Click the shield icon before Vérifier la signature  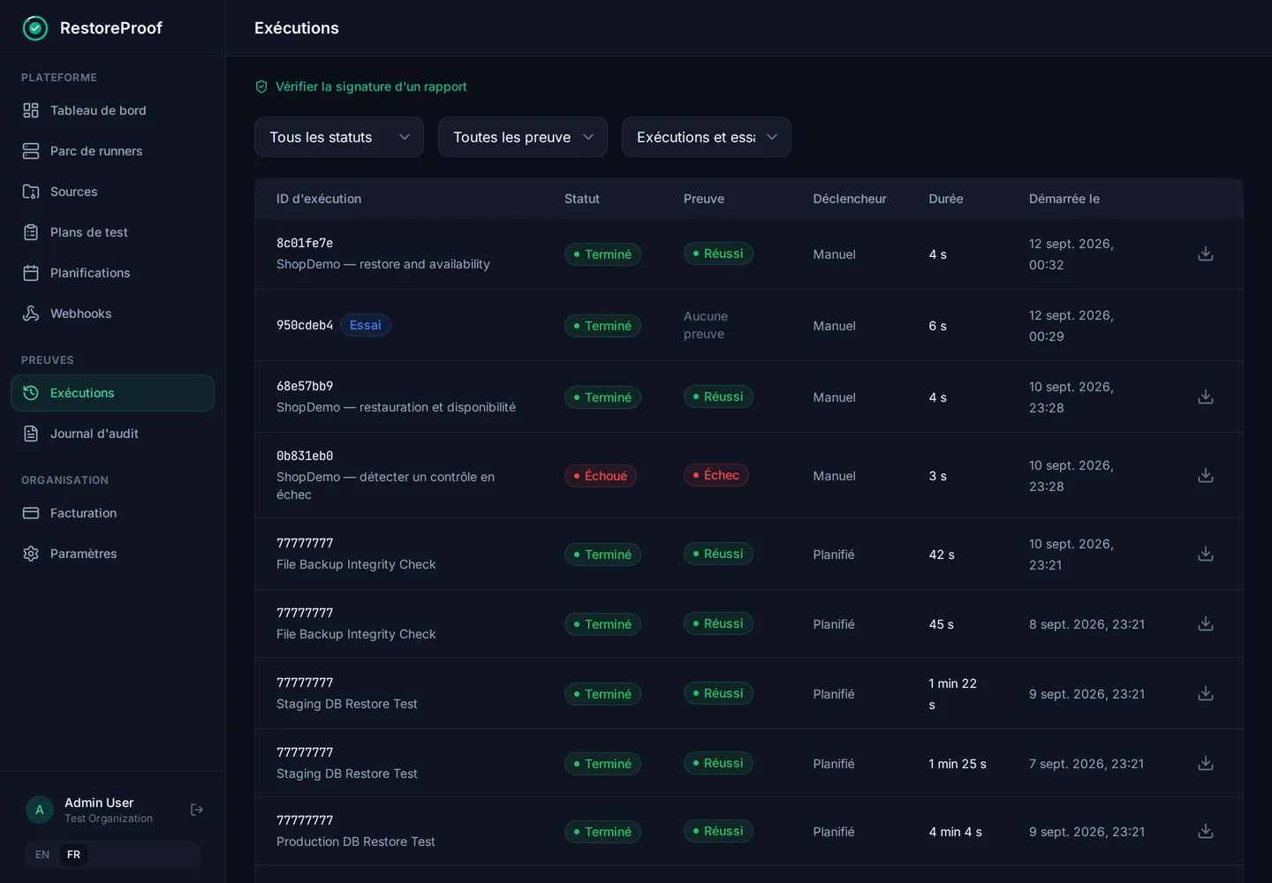[261, 87]
